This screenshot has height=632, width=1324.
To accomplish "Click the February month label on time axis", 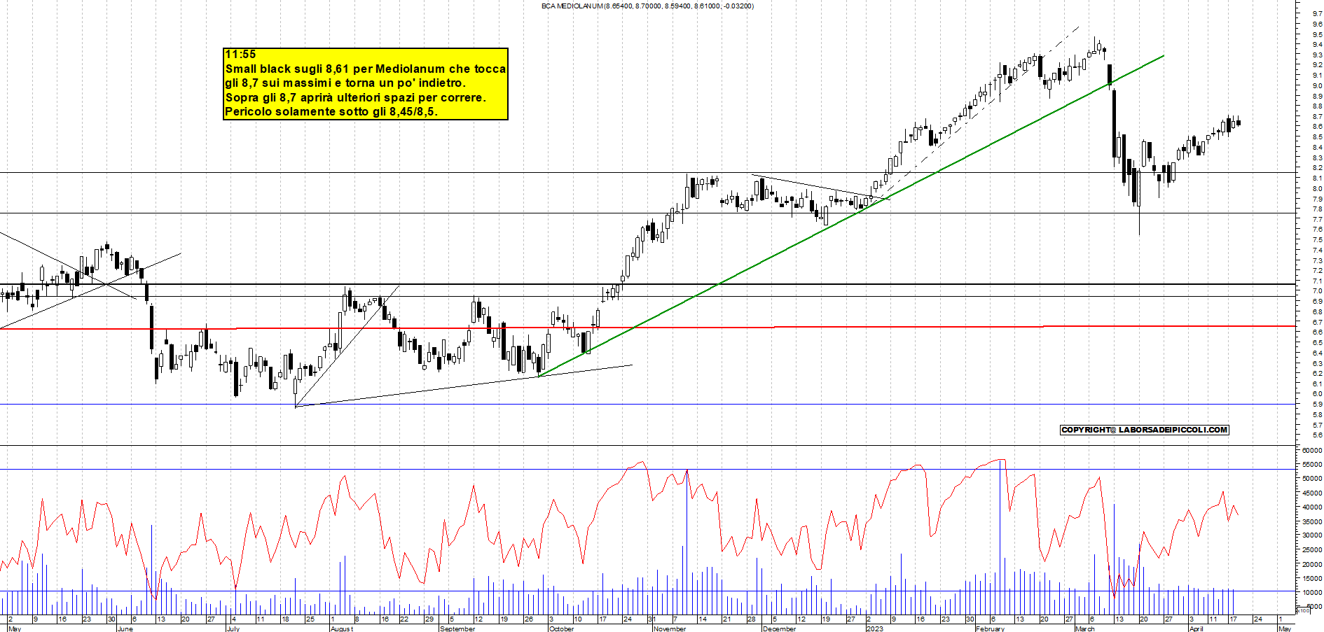I will click(991, 629).
